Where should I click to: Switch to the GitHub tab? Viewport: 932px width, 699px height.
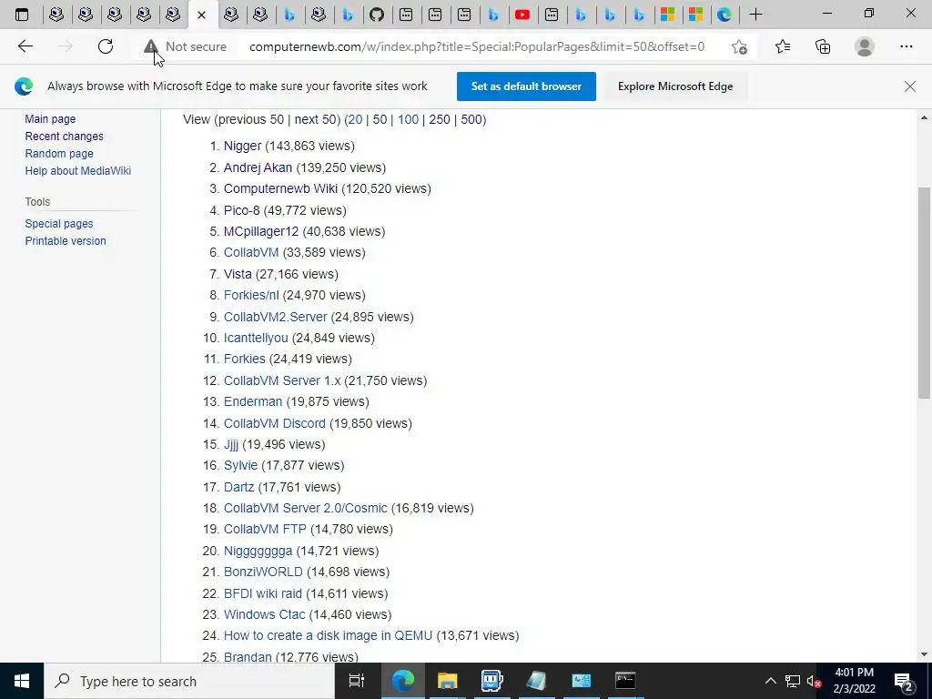click(x=377, y=15)
